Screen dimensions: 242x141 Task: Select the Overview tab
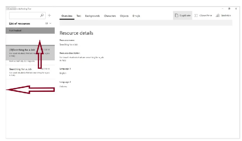click(x=67, y=16)
